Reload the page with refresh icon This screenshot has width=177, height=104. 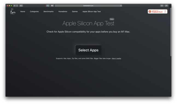tap(121, 5)
